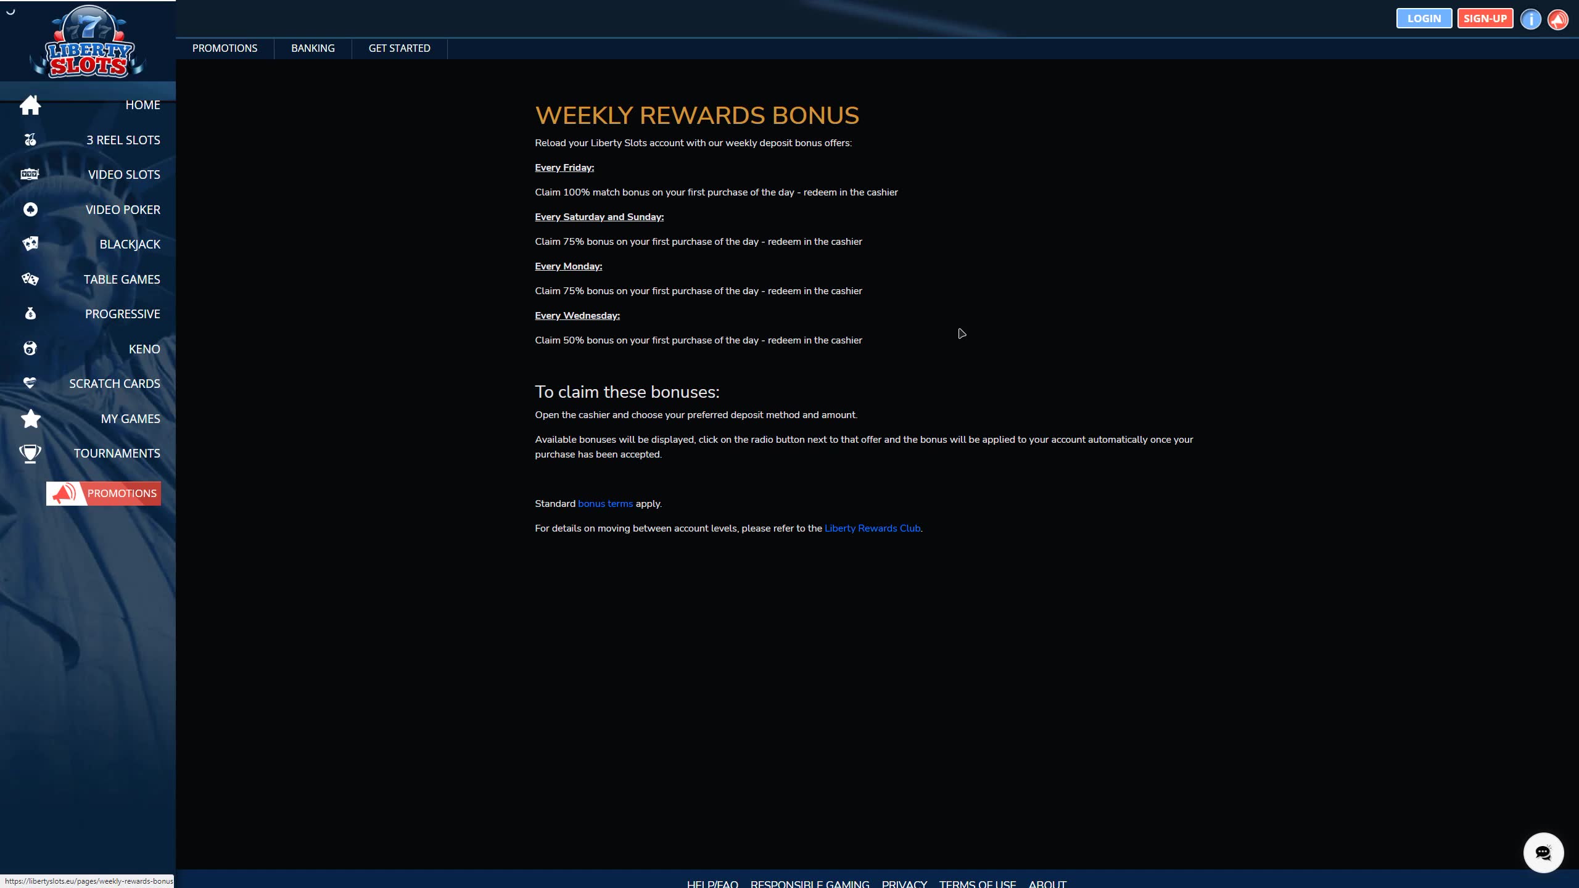Open the Promotions top menu item
This screenshot has height=888, width=1579.
tap(225, 48)
